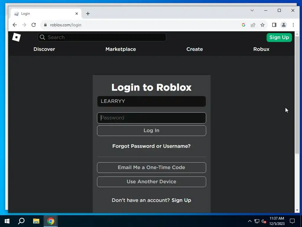Go back with the browser back arrow

[15, 25]
